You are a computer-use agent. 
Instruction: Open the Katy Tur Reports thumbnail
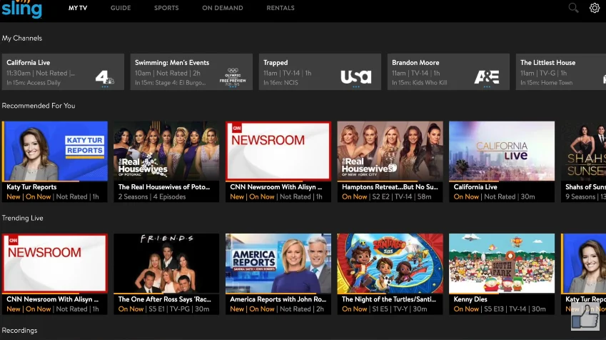(55, 151)
